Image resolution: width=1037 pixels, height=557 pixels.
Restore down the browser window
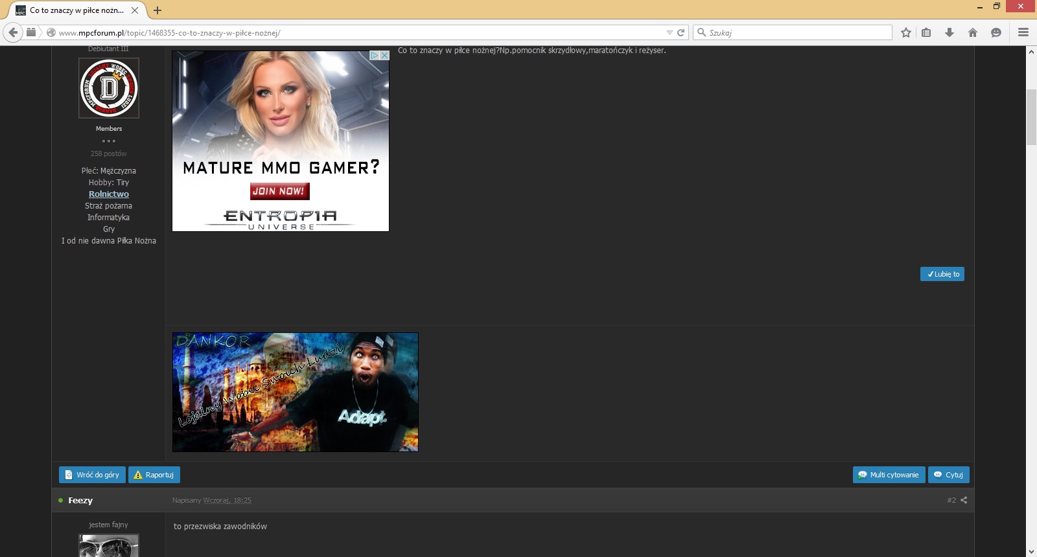click(x=997, y=6)
